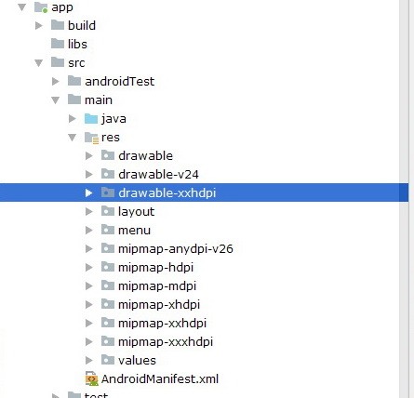Viewport: 414px width, 398px height.
Task: Click the libs folder icon
Action: pos(58,44)
